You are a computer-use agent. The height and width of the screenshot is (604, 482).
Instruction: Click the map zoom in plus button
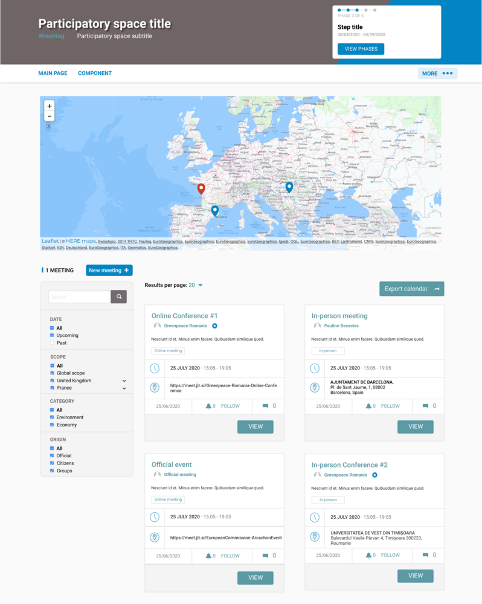pyautogui.click(x=50, y=106)
